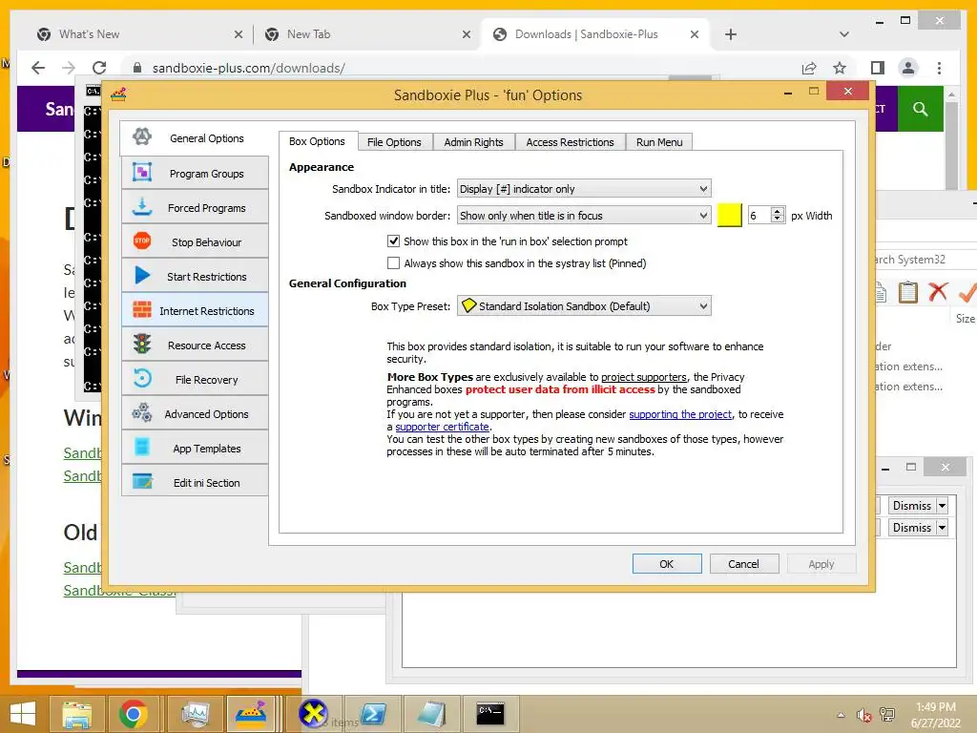Open Box Type Preset dropdown
This screenshot has width=977, height=733.
point(584,306)
